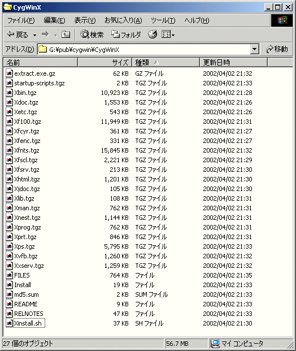Screen dimensions: 296x351
Task: Toggle the Folders (フォルダ) pane button
Action: click(x=126, y=34)
